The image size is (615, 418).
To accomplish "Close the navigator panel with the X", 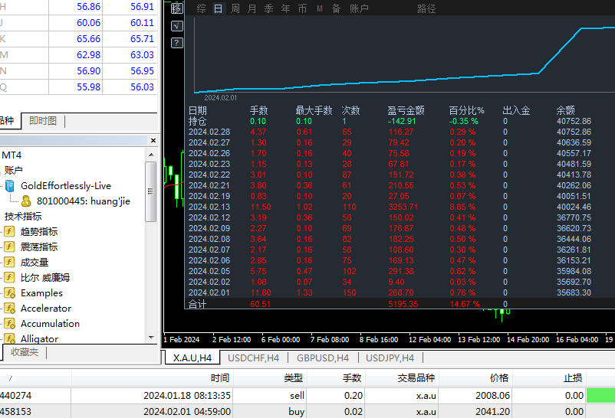I will click(x=153, y=140).
